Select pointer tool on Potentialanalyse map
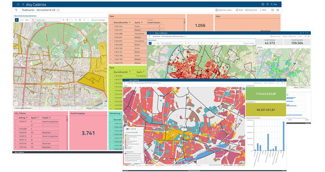This screenshot has width=325, height=172. coord(150,43)
